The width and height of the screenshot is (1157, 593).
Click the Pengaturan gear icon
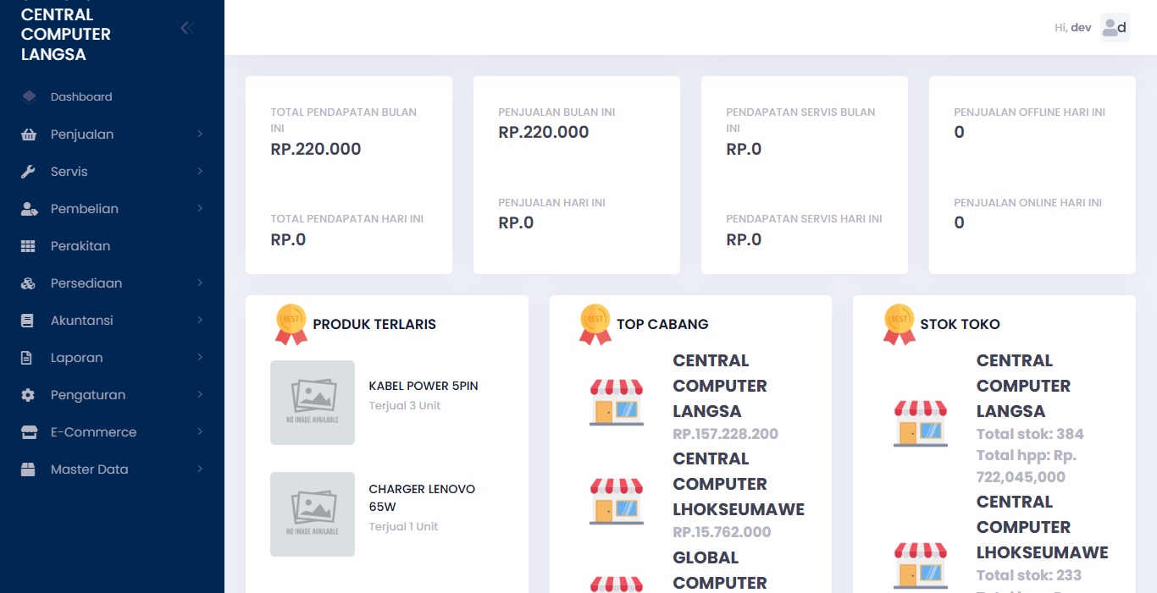coord(29,395)
